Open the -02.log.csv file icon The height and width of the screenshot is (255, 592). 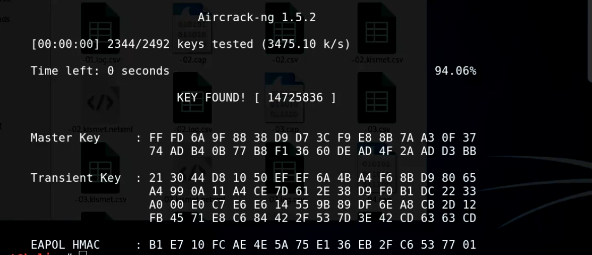tap(192, 98)
